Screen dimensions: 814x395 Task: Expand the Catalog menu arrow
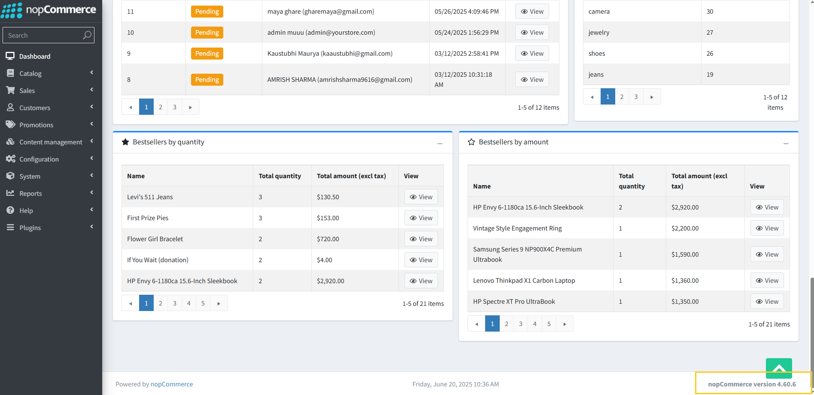point(92,73)
